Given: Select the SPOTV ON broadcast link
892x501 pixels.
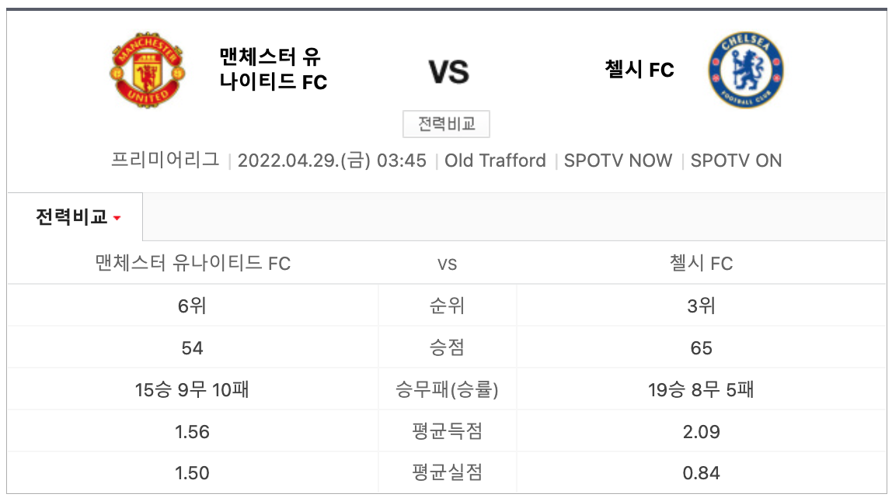Looking at the screenshot, I should click(736, 161).
